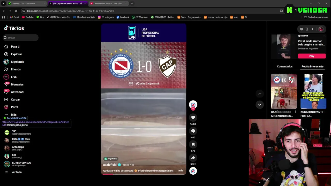This screenshot has height=186, width=331.
Task: Expand caption with más link
Action: point(181,171)
